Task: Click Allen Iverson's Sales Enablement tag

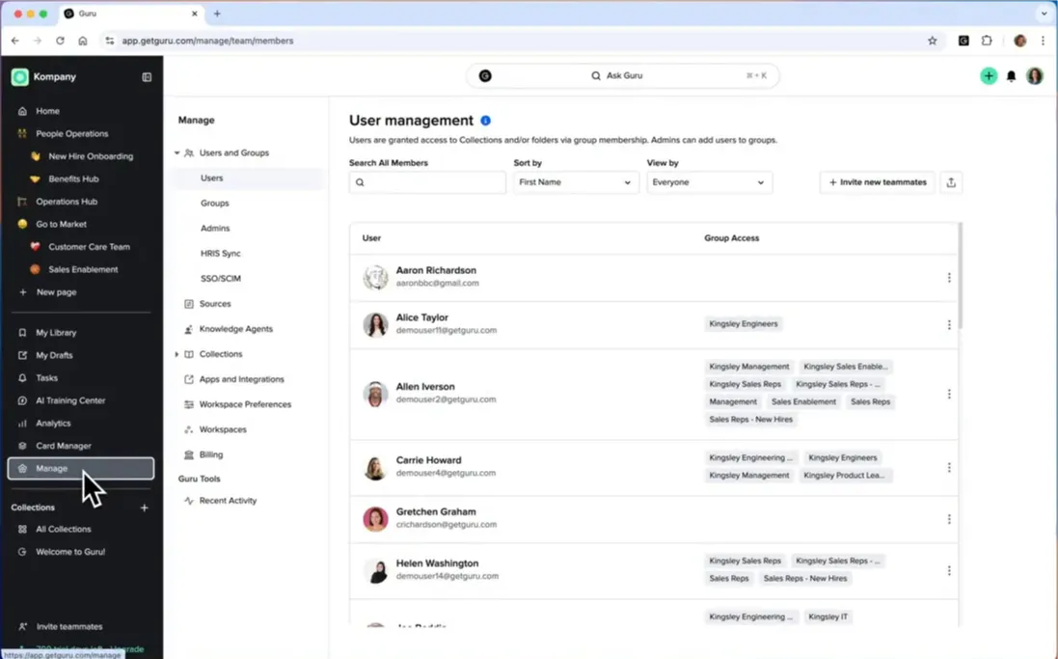Action: tap(803, 401)
